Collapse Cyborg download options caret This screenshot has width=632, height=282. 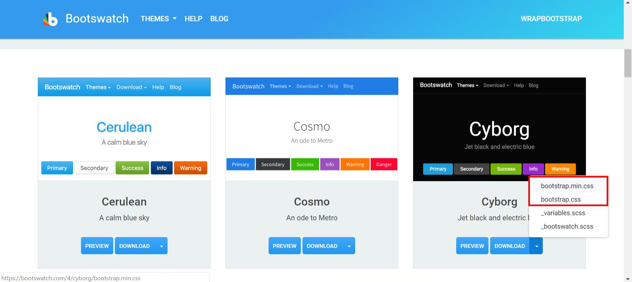click(x=537, y=246)
